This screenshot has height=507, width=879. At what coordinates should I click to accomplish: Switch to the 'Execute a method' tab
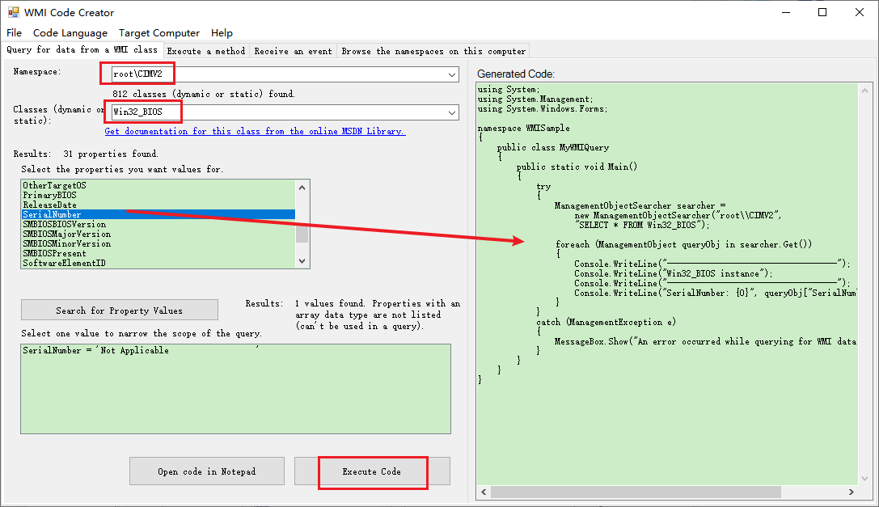(206, 49)
